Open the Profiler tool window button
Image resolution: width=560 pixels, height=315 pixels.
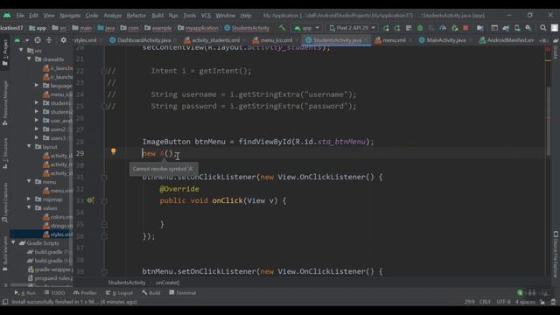pyautogui.click(x=85, y=293)
